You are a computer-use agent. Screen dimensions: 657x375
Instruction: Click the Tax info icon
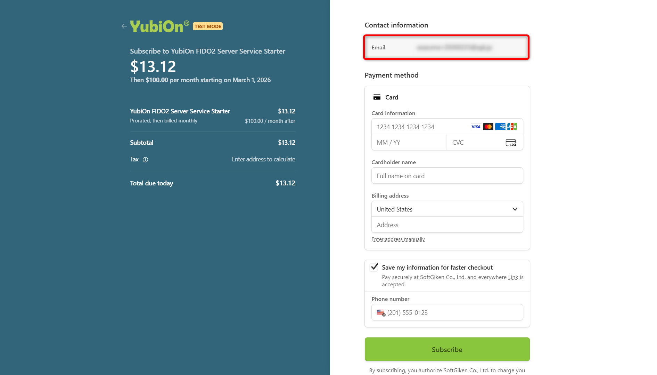tap(145, 160)
